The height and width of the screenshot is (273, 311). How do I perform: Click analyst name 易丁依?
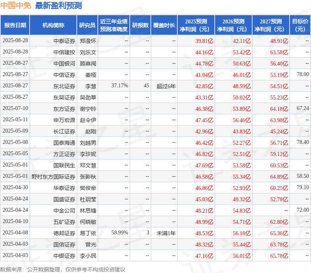point(88,234)
